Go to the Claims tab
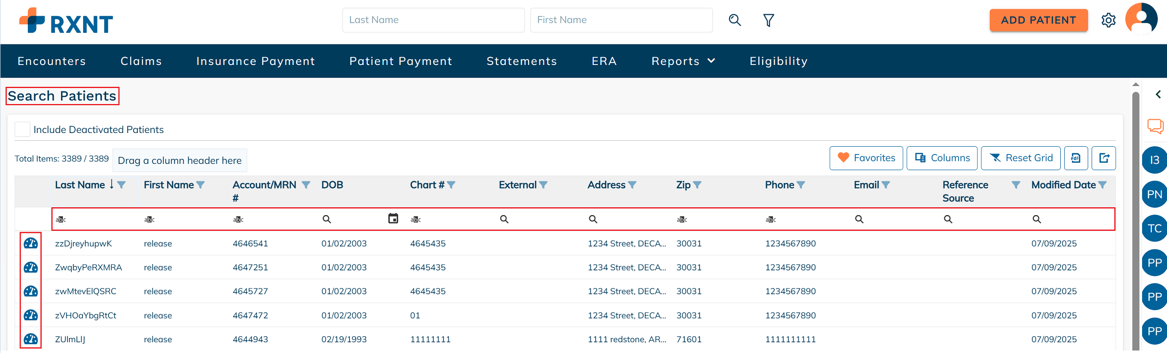This screenshot has height=353, width=1167. 141,61
